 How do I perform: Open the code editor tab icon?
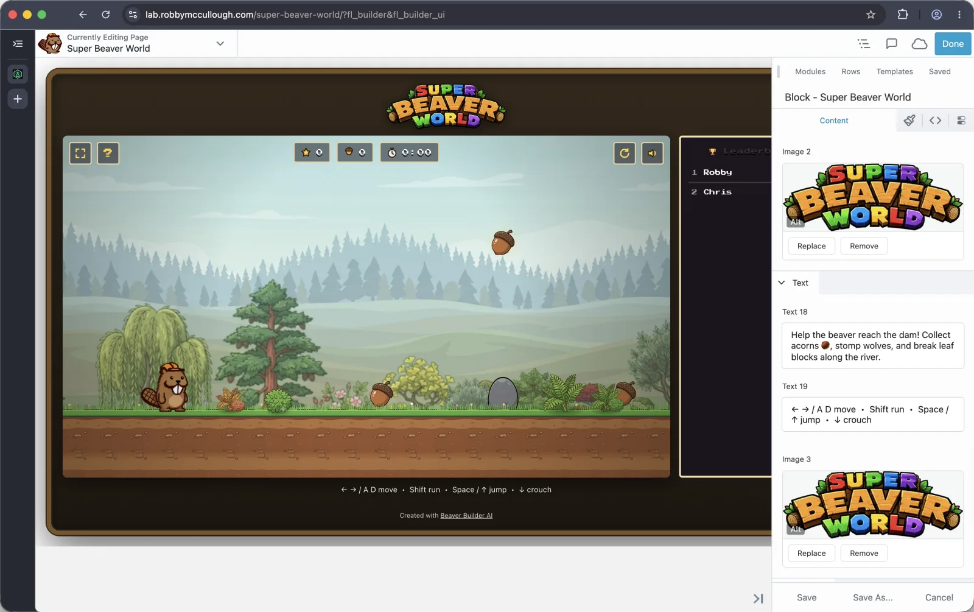pos(936,121)
